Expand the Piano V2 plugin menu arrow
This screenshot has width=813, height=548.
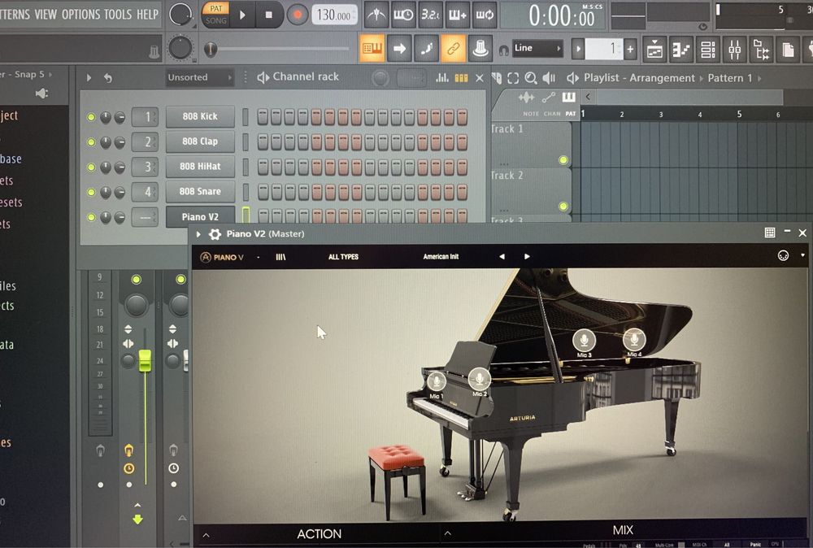click(198, 234)
